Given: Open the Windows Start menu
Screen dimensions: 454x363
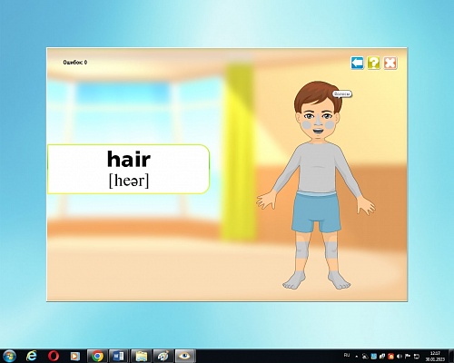Looking at the screenshot, I should (x=10, y=356).
